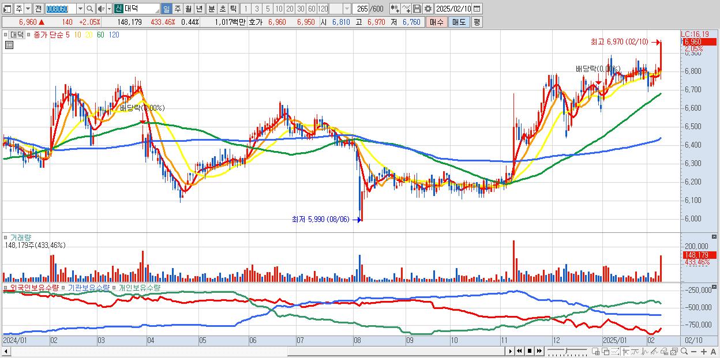Image resolution: width=720 pixels, height=358 pixels.
Task: Toggle the left side panel icon
Action: (x=7, y=9)
